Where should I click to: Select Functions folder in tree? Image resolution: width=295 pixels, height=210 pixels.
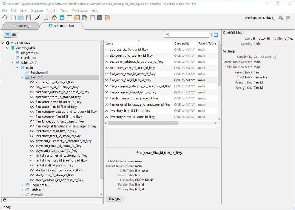37,72
